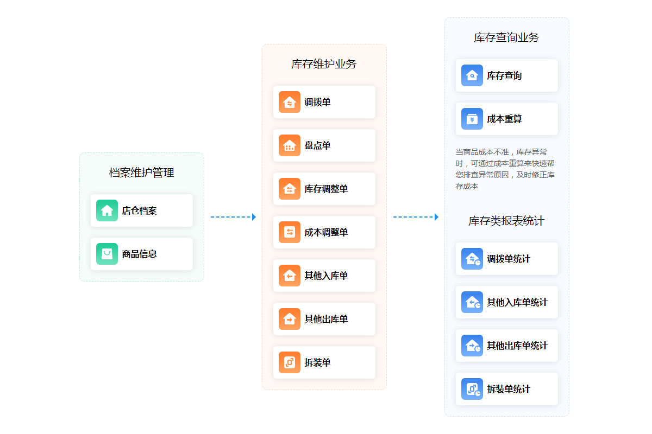Click the orange 库存调整单 icon

[290, 189]
